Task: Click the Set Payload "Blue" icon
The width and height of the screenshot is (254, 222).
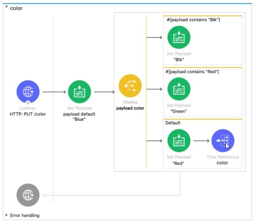Action: coord(79,92)
